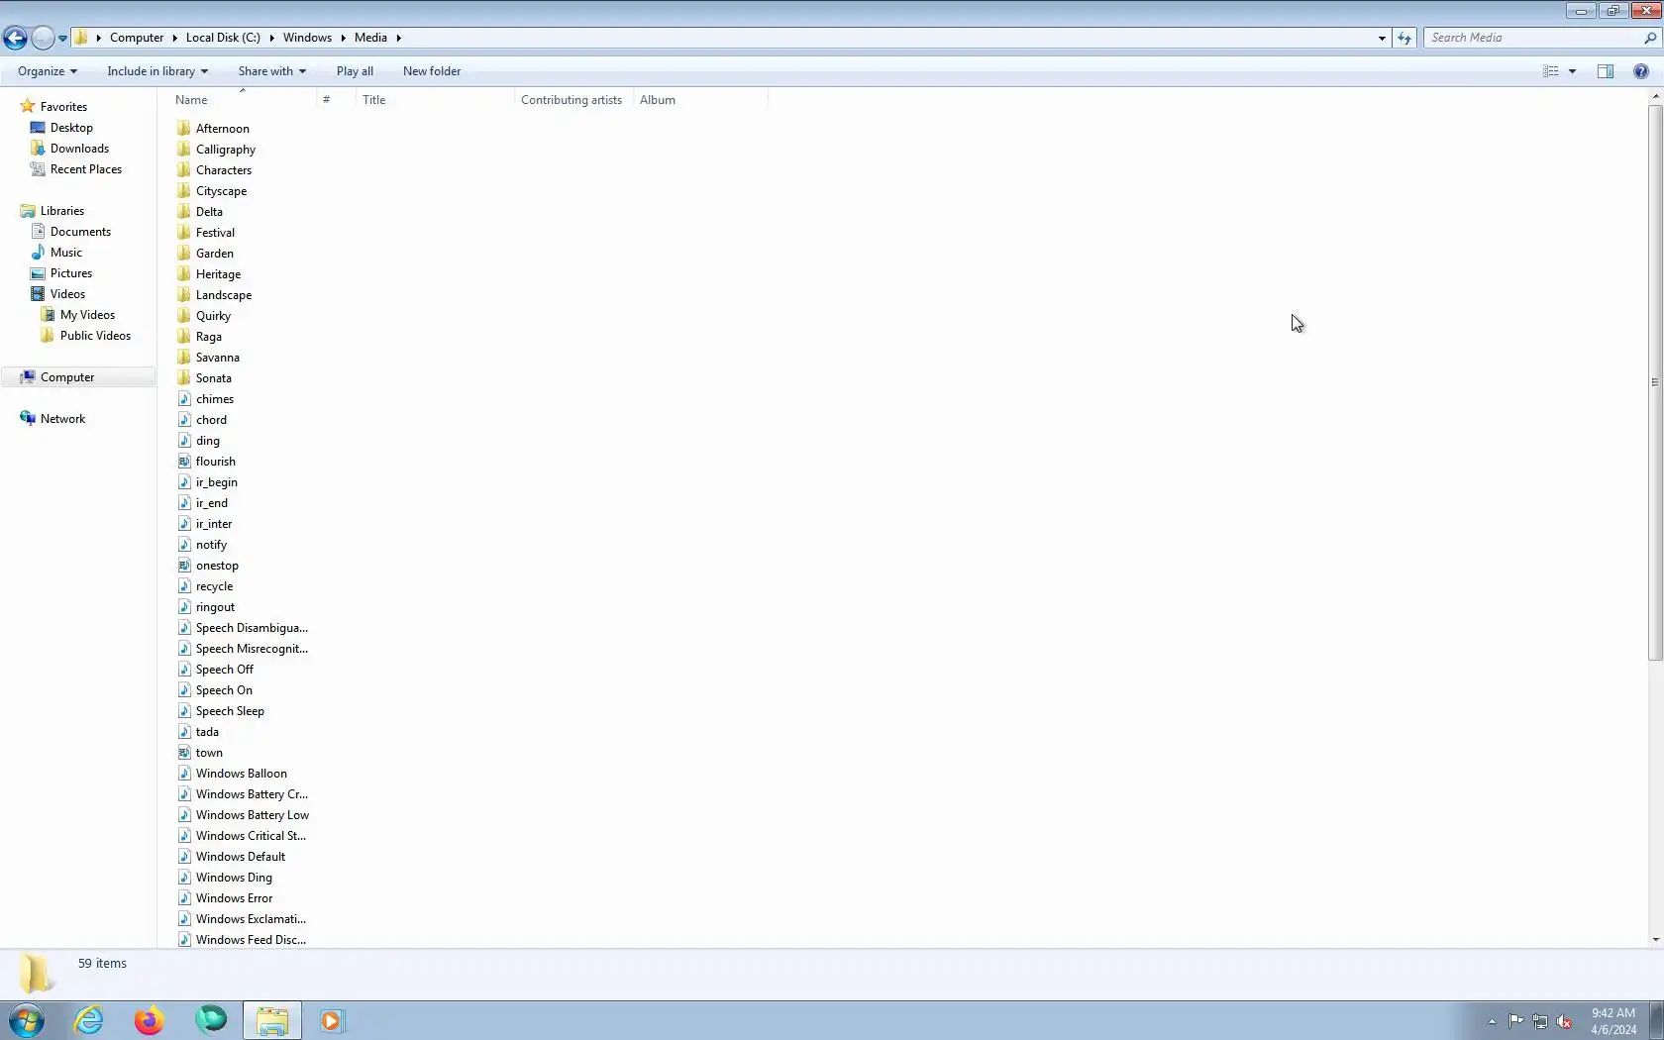The height and width of the screenshot is (1040, 1664).
Task: Toggle the preview pane icon
Action: point(1606,71)
